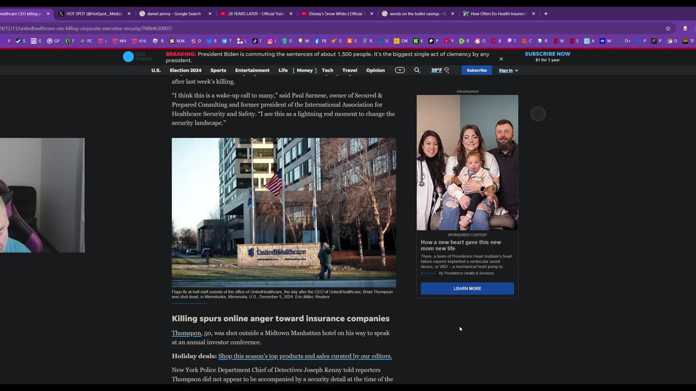This screenshot has height=391, width=696.
Task: Open the YouTube bookmark Y
Action: [x=449, y=41]
